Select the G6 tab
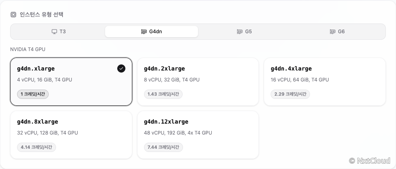The width and height of the screenshot is (396, 169). (338, 32)
